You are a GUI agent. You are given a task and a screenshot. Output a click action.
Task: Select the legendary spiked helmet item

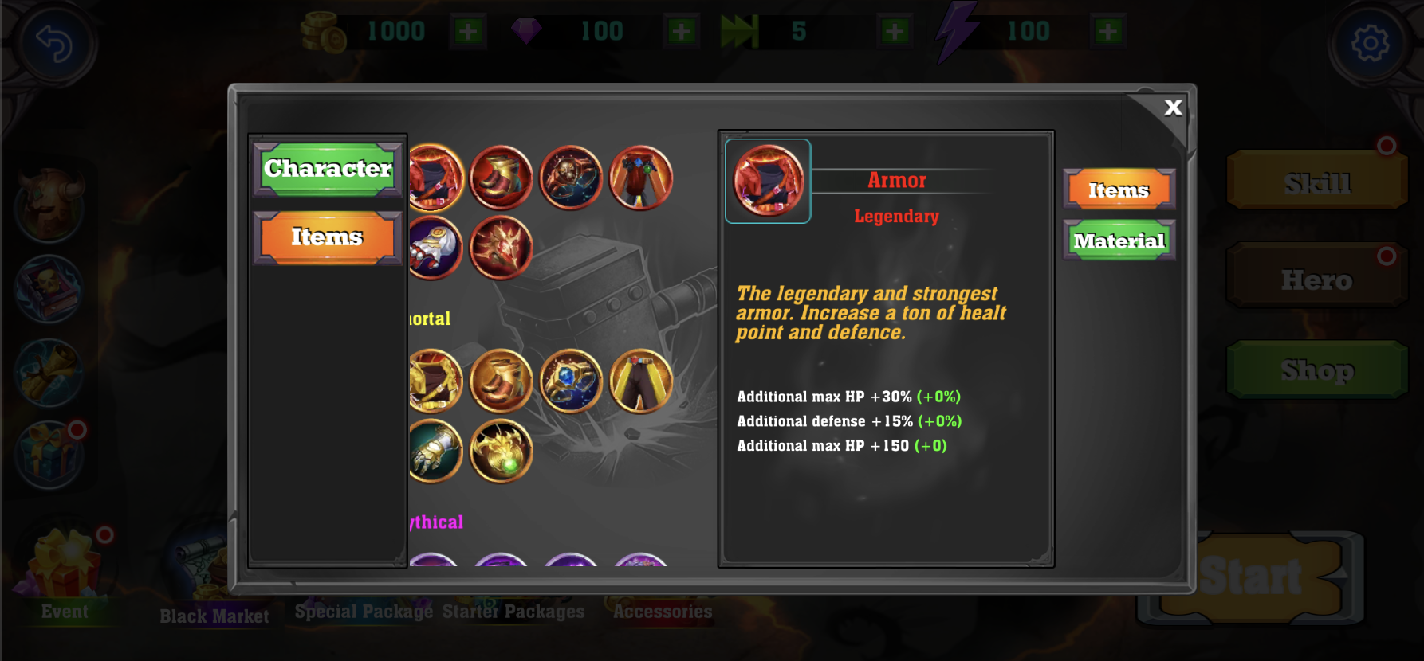click(501, 248)
